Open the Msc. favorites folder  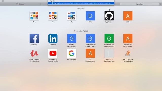click(34, 16)
